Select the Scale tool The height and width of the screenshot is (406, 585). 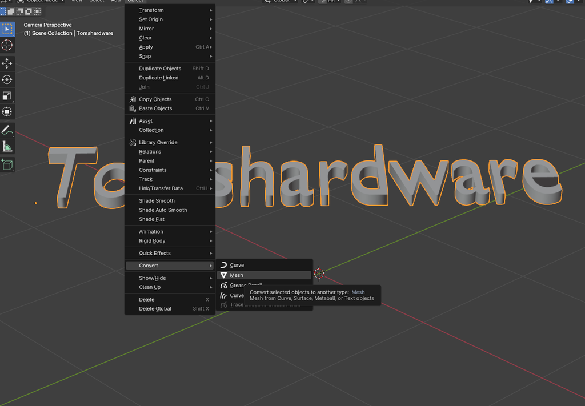[7, 95]
